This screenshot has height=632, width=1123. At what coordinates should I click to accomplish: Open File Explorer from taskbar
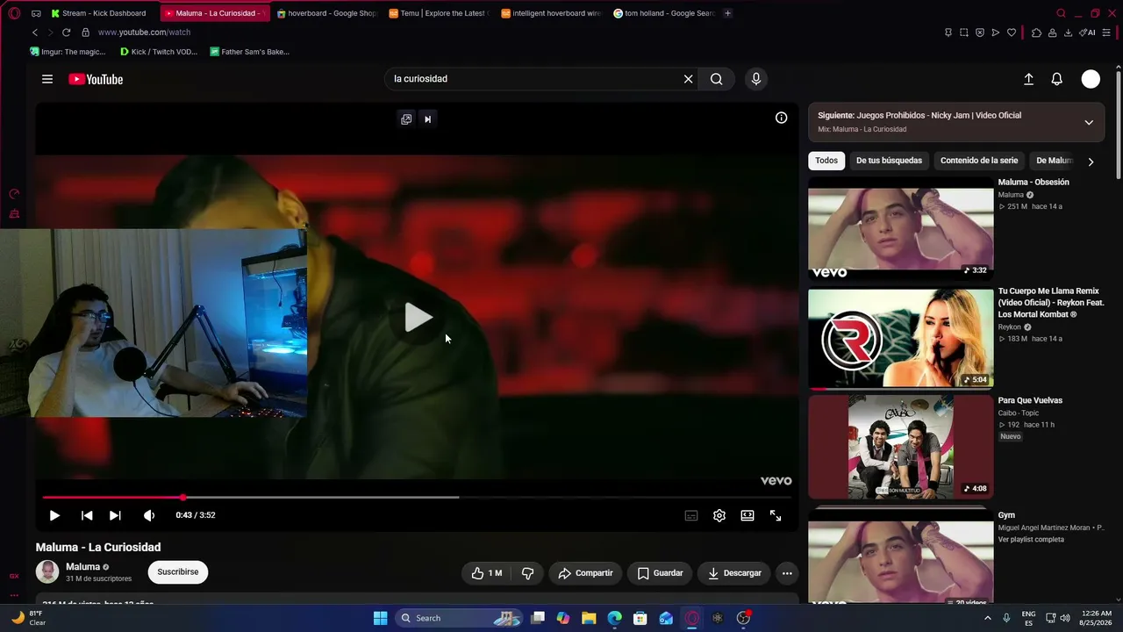pos(589,618)
